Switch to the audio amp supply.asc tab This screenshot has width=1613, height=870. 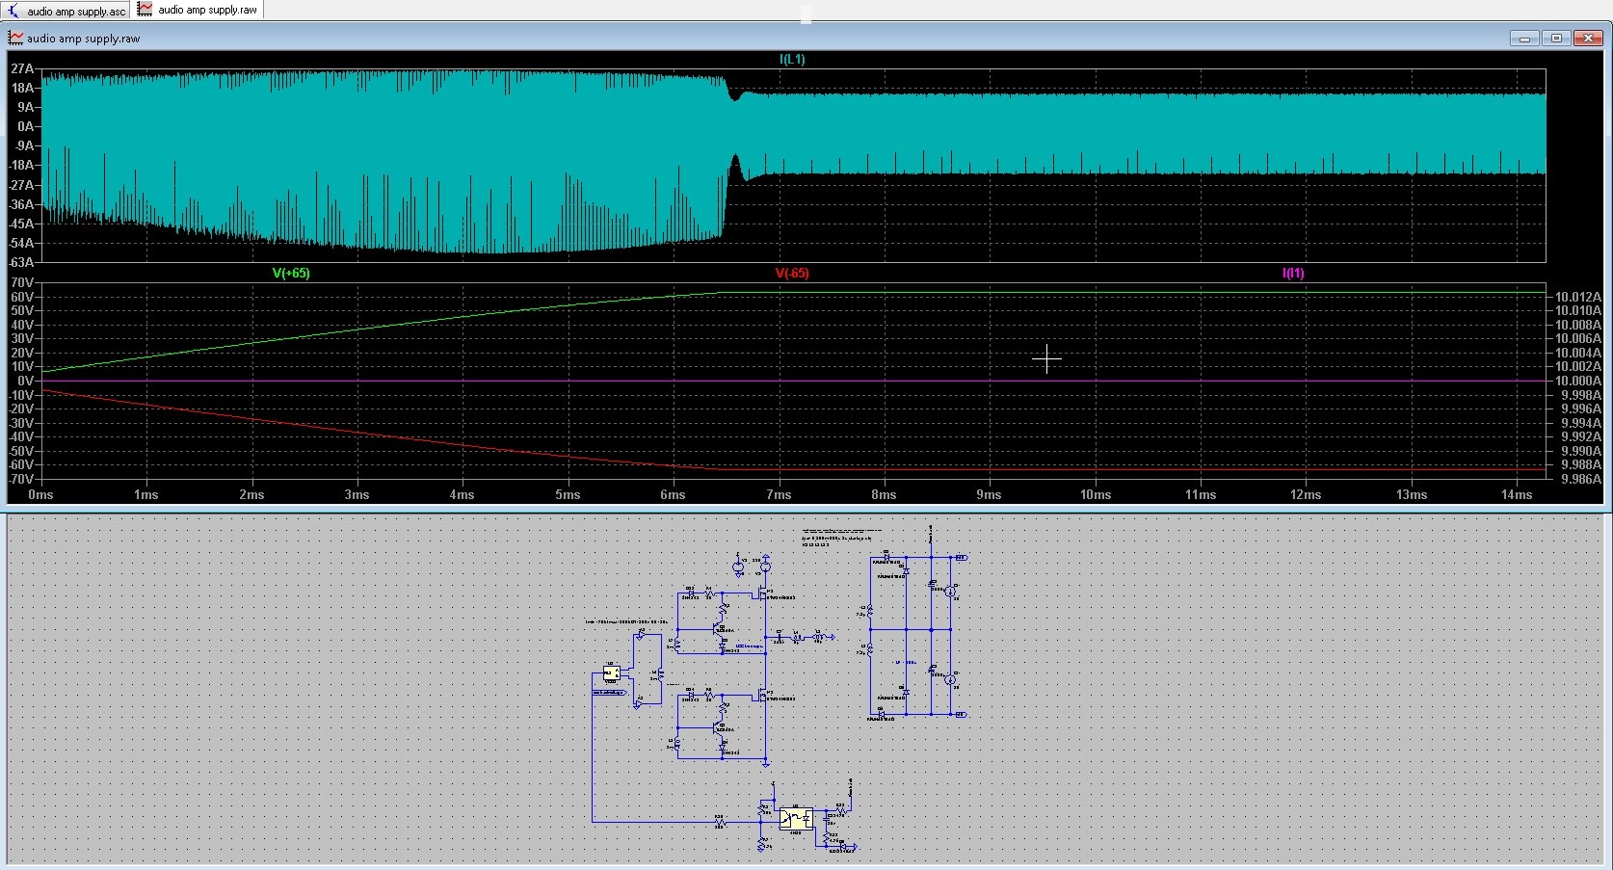click(66, 11)
